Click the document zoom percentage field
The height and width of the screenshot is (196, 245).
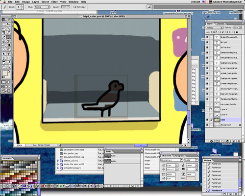(20, 145)
